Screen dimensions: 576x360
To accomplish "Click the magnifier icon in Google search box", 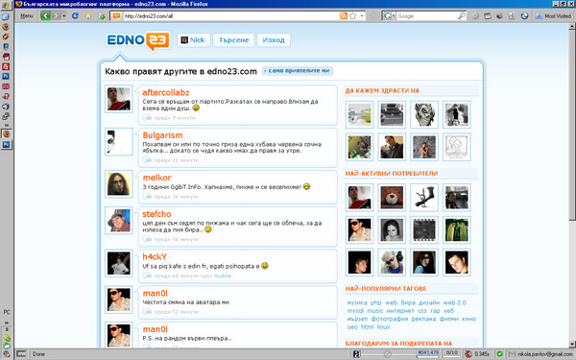I will click(x=462, y=15).
